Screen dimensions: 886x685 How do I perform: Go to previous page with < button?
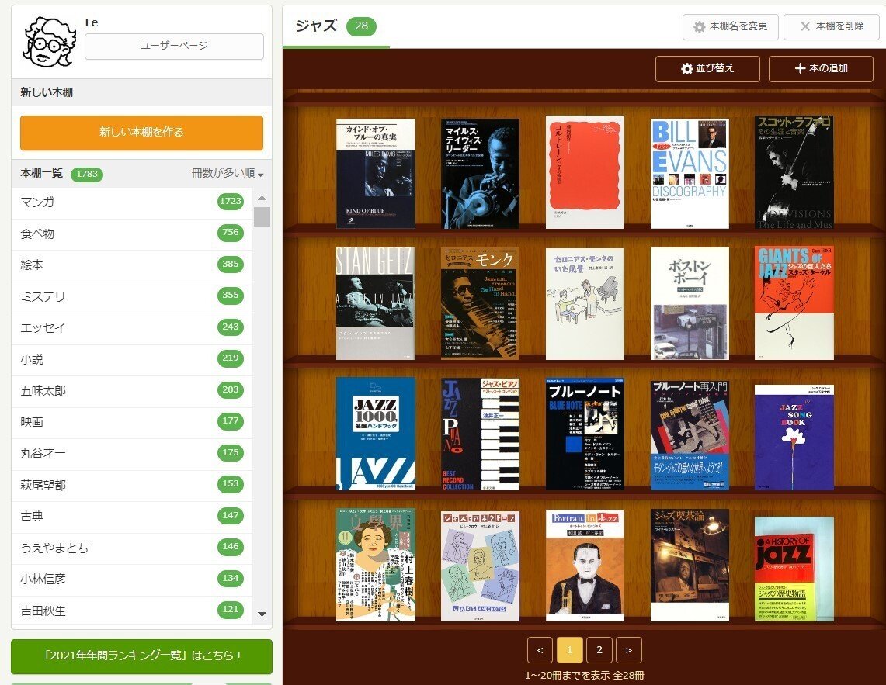(x=540, y=650)
